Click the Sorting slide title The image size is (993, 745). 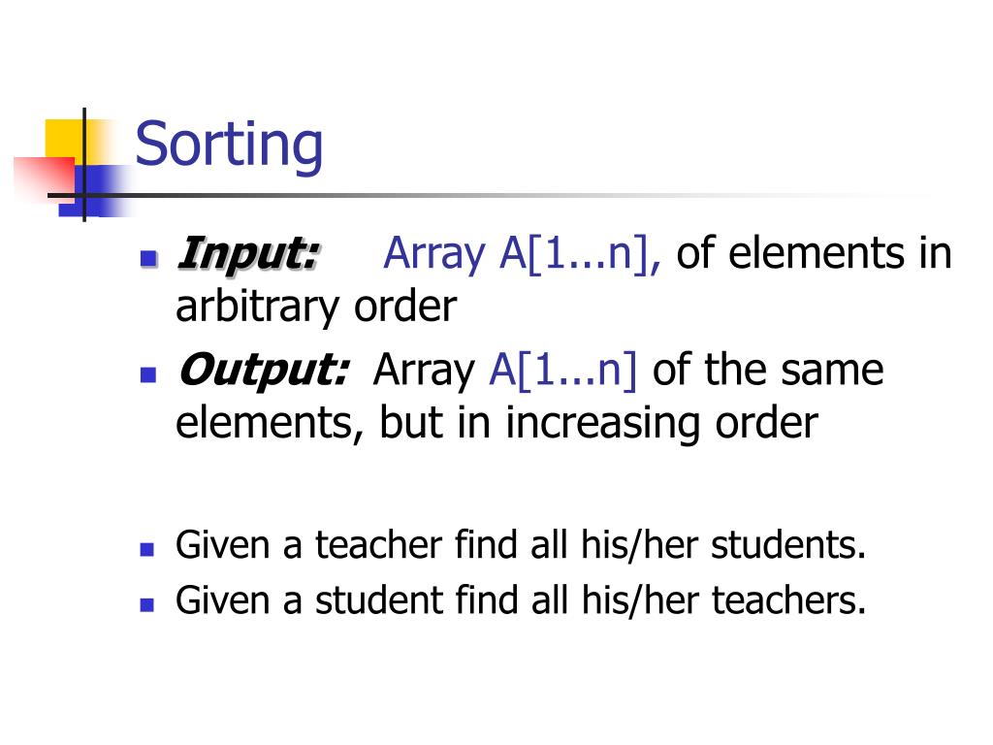229,146
